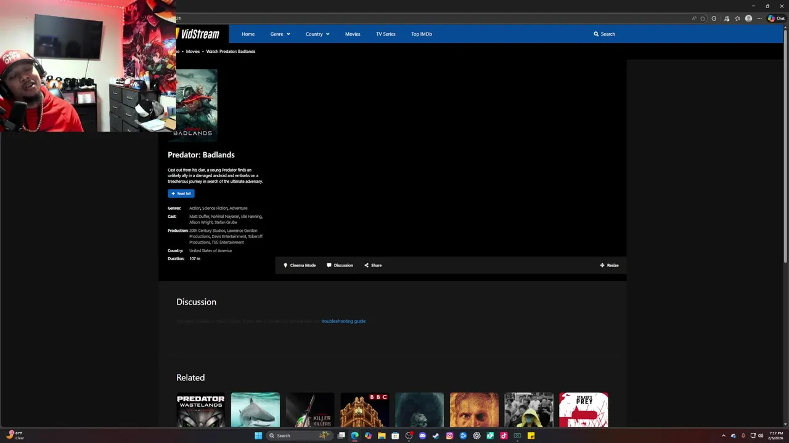The image size is (789, 443).
Task: Open Discord from the taskbar
Action: [x=422, y=436]
